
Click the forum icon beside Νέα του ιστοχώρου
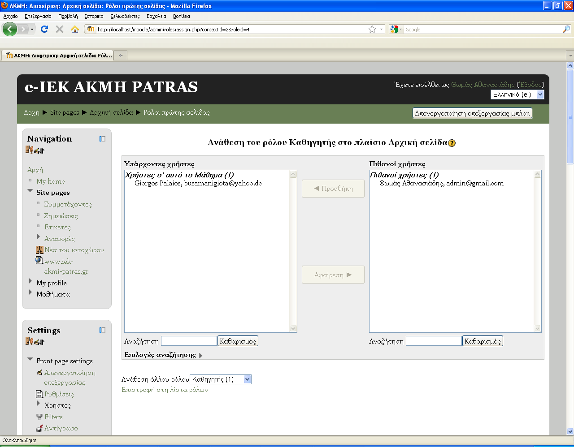click(x=39, y=250)
